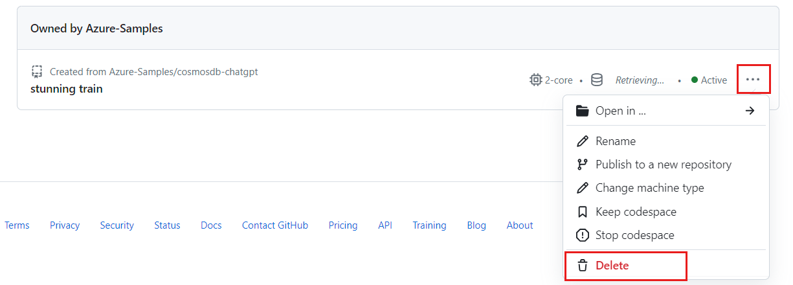The height and width of the screenshot is (285, 793).
Task: Go to the Privacy footer link
Action: click(65, 225)
